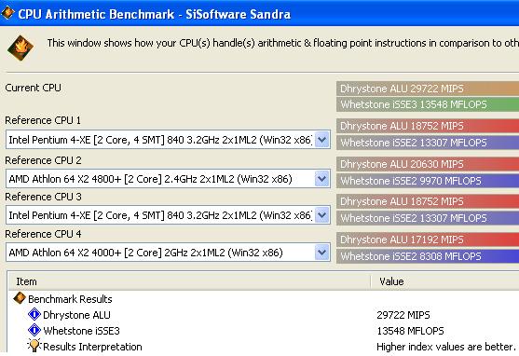
Task: Click the Results Interpretation lightbulb icon
Action: pos(34,346)
